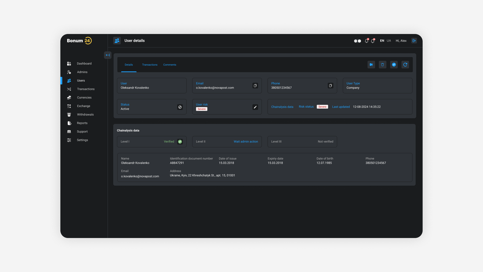Screen dimensions: 483x272
Task: Click the logout icon next to Hi, Alex
Action: (414, 41)
